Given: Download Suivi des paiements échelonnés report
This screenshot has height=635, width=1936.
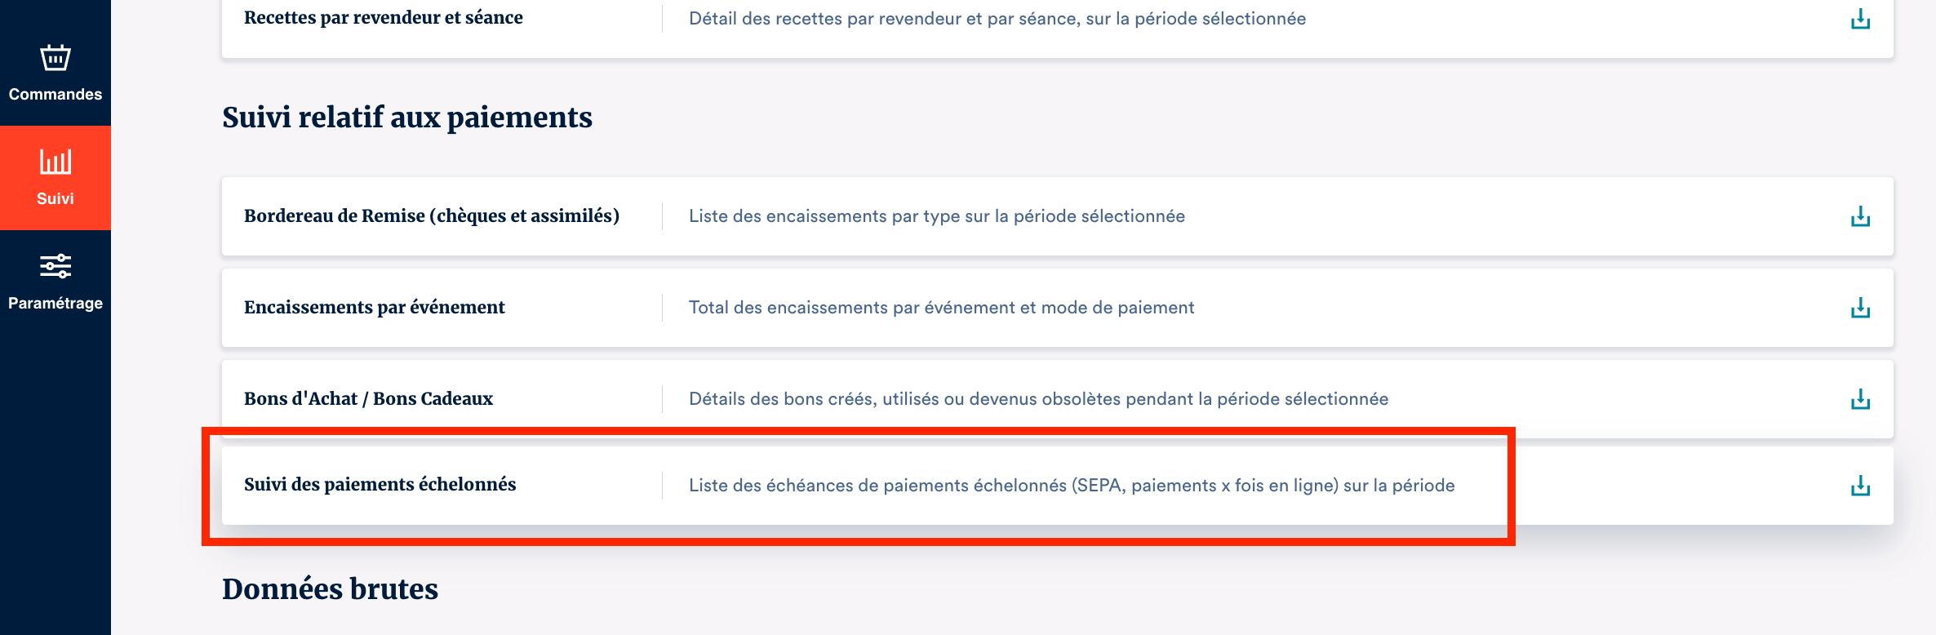Looking at the screenshot, I should [x=1860, y=486].
